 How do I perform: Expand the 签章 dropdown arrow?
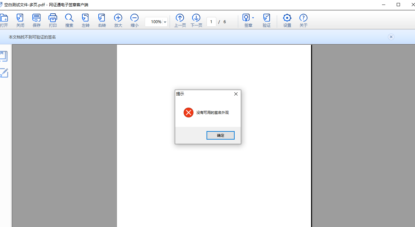pos(253,18)
